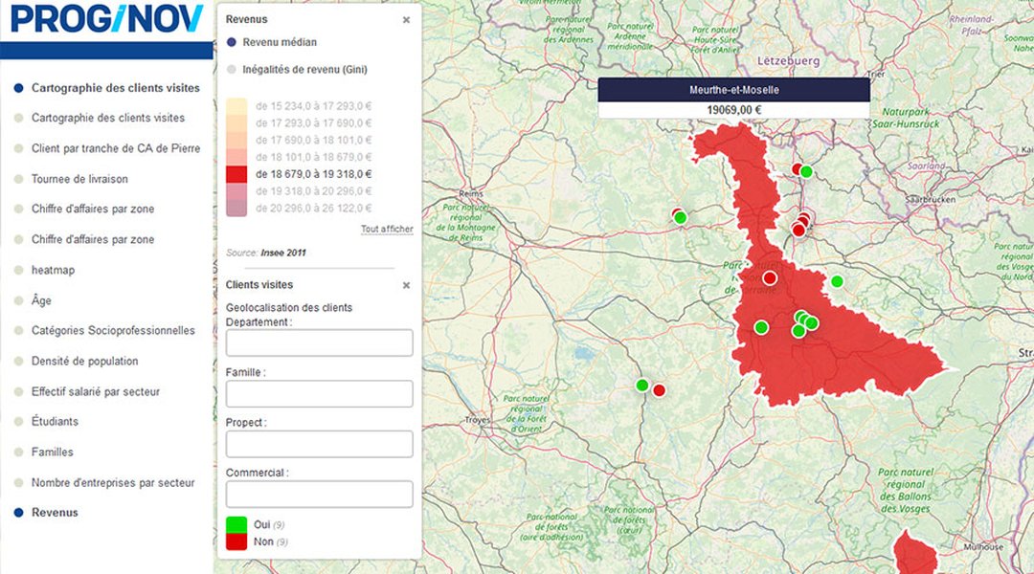The height and width of the screenshot is (574, 1034).
Task: Click the red marker northeast of Troyes
Action: click(659, 390)
